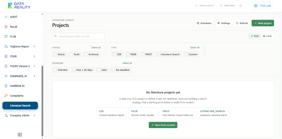282x139 pixels.
Task: Check the Overdue deadline filter
Action: (55, 70)
